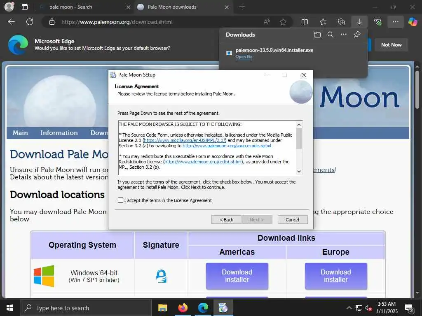Pin the Downloads panel
Viewport: 422px width, 316px height.
click(x=357, y=35)
